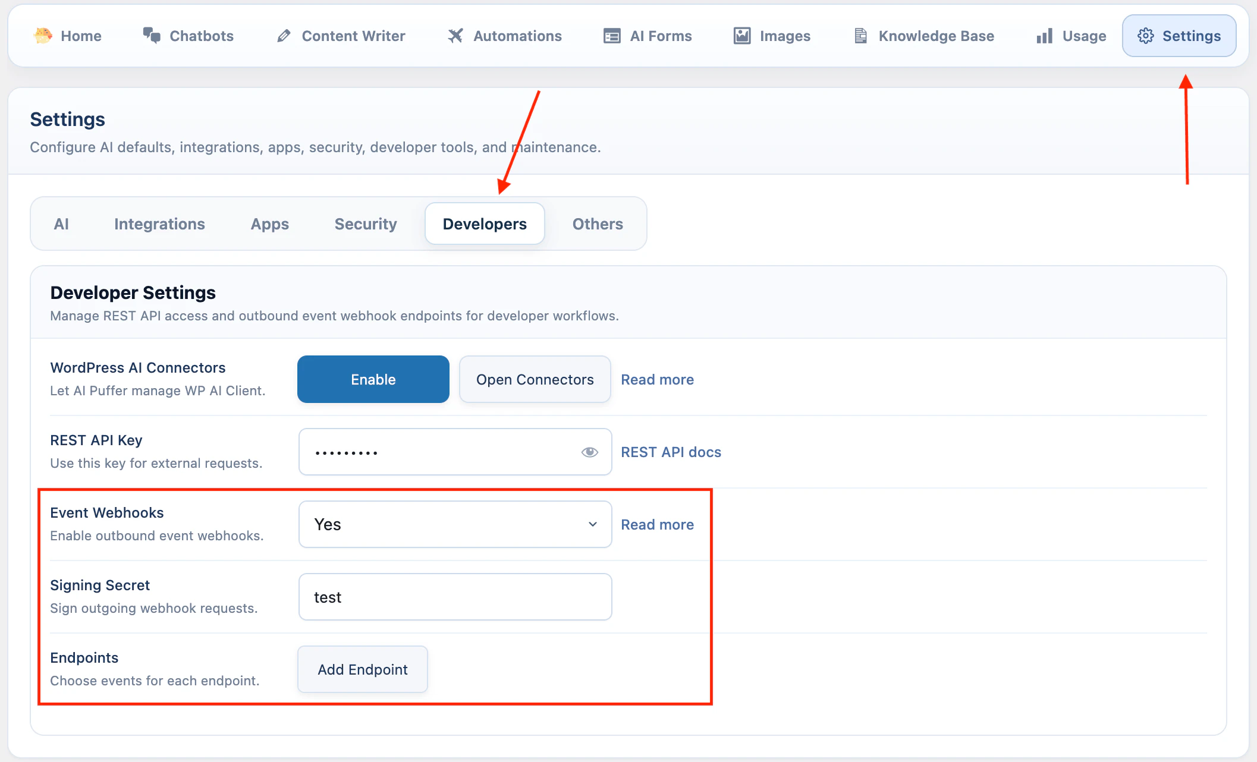
Task: Open the Event Webhooks Yes dropdown
Action: (x=455, y=524)
